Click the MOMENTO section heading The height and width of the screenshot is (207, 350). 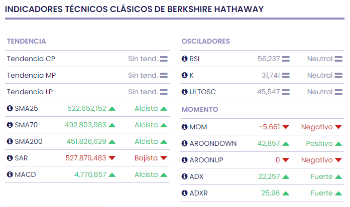tap(199, 109)
